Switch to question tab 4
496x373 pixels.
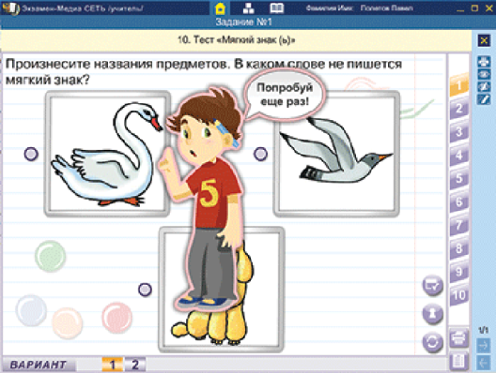459,155
